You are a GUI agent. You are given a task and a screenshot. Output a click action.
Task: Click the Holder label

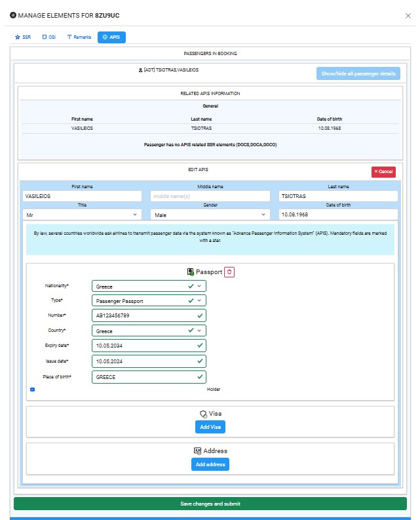[214, 390]
